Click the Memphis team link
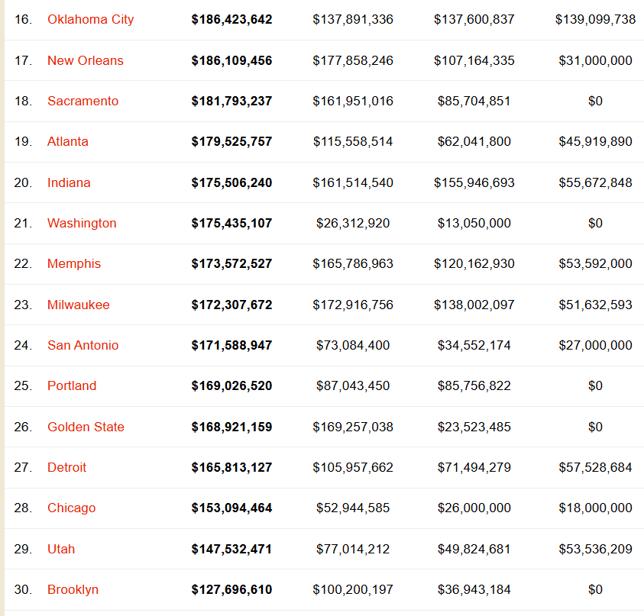 coord(74,264)
